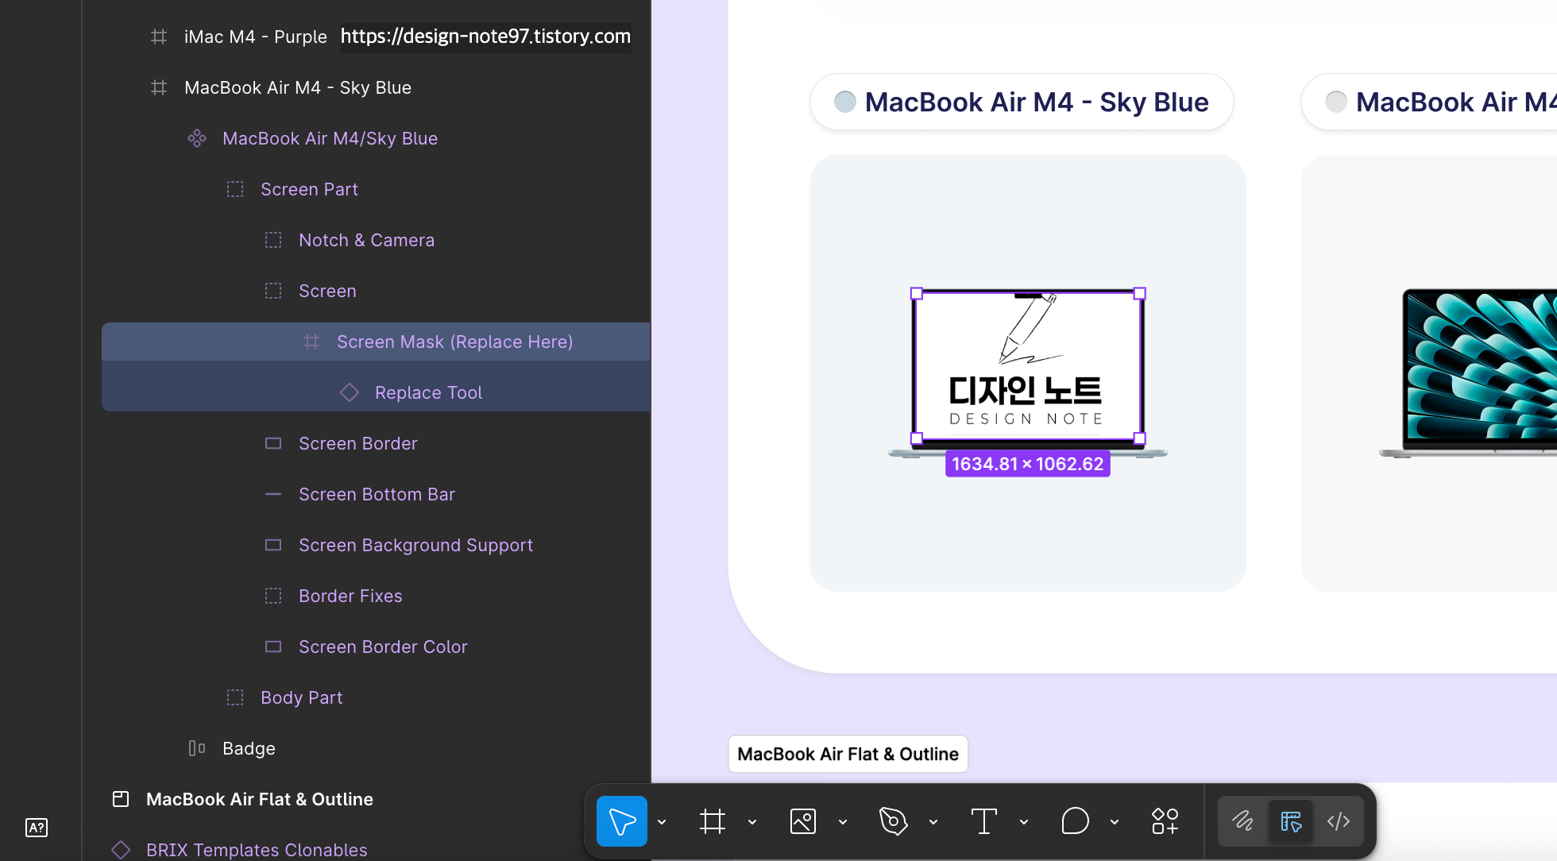1557x861 pixels.
Task: Click the auto layout icon beside Badge
Action: click(197, 748)
